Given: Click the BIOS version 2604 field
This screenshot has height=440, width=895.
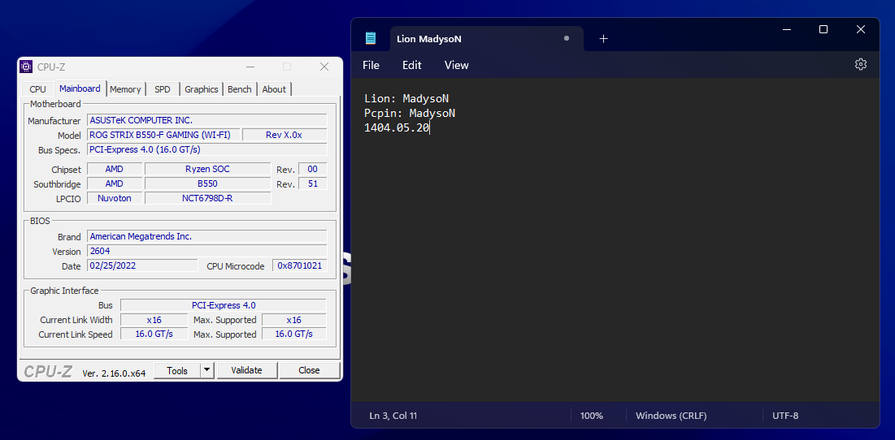Looking at the screenshot, I should point(207,251).
